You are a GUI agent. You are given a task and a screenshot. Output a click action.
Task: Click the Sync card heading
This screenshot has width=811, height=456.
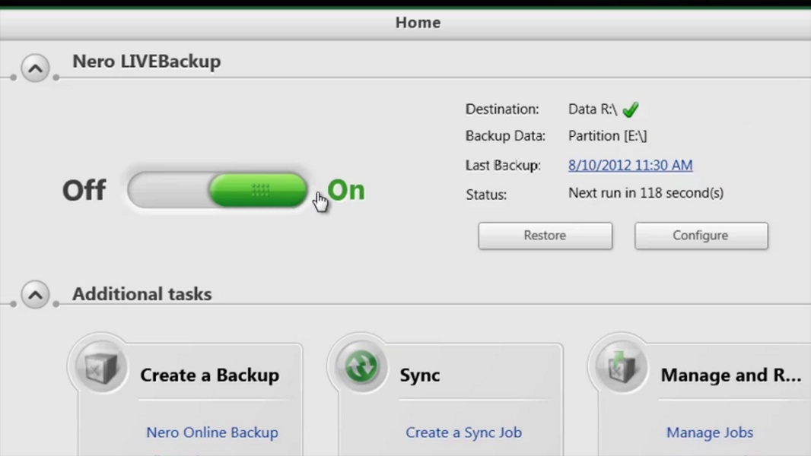(x=420, y=375)
